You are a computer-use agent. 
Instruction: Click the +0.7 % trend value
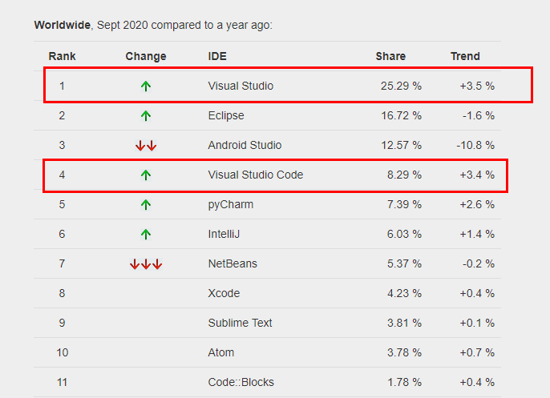coord(477,352)
